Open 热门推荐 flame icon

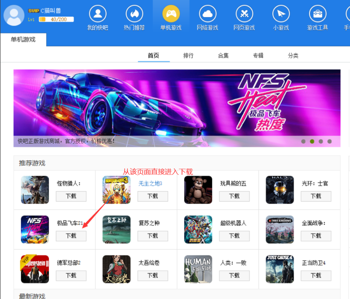tap(134, 14)
